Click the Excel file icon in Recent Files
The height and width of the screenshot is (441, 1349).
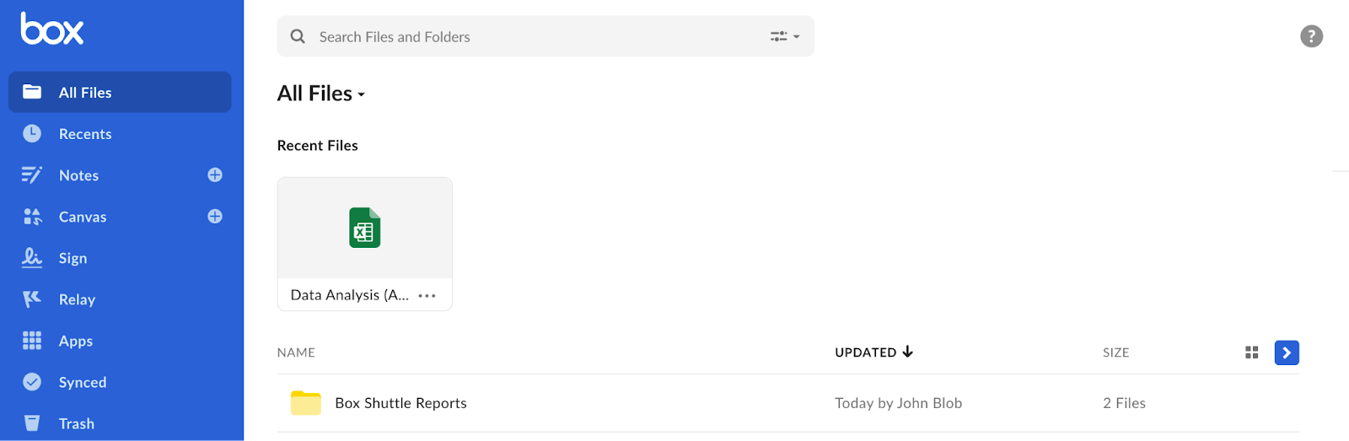[x=365, y=228]
